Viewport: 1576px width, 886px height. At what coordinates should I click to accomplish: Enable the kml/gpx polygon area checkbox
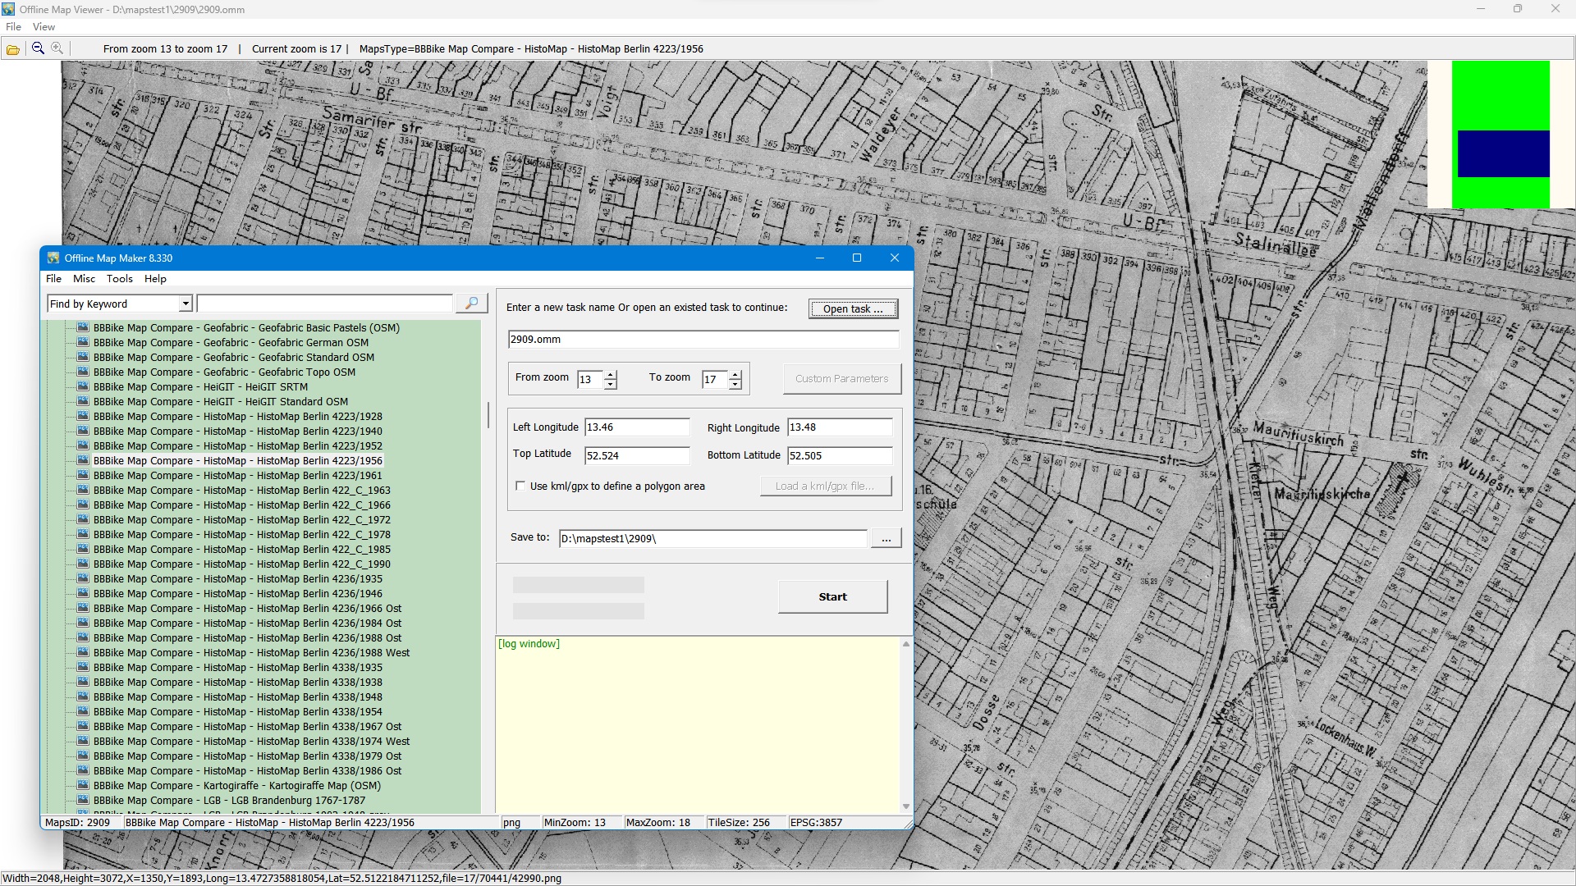coord(520,486)
